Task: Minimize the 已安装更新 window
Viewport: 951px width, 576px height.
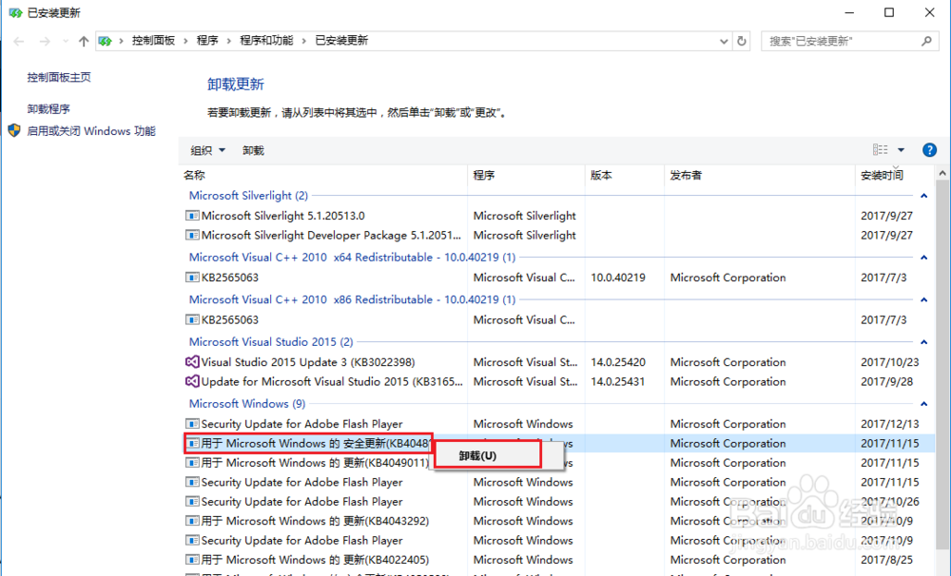Action: (x=849, y=12)
